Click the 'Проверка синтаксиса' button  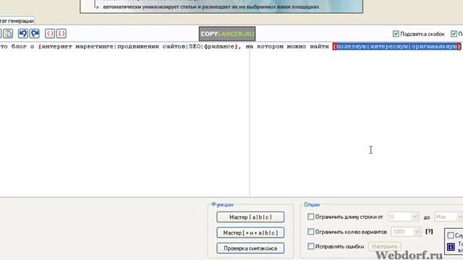[x=250, y=248]
